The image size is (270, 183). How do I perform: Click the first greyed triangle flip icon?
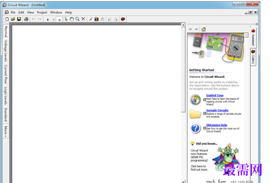(110, 19)
